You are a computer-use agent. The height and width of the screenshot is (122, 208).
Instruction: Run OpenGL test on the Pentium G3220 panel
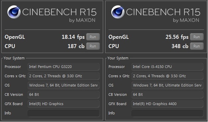[x=93, y=37]
